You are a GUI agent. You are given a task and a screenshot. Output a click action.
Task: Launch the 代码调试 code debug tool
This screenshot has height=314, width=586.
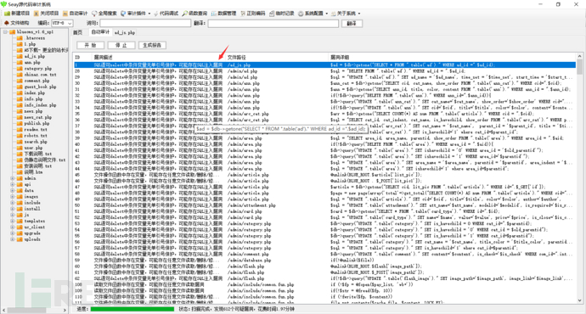tap(166, 14)
